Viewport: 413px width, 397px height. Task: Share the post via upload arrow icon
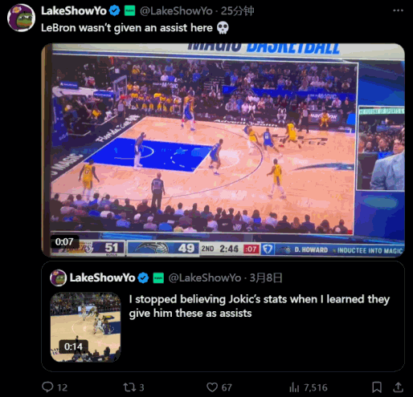(x=399, y=387)
